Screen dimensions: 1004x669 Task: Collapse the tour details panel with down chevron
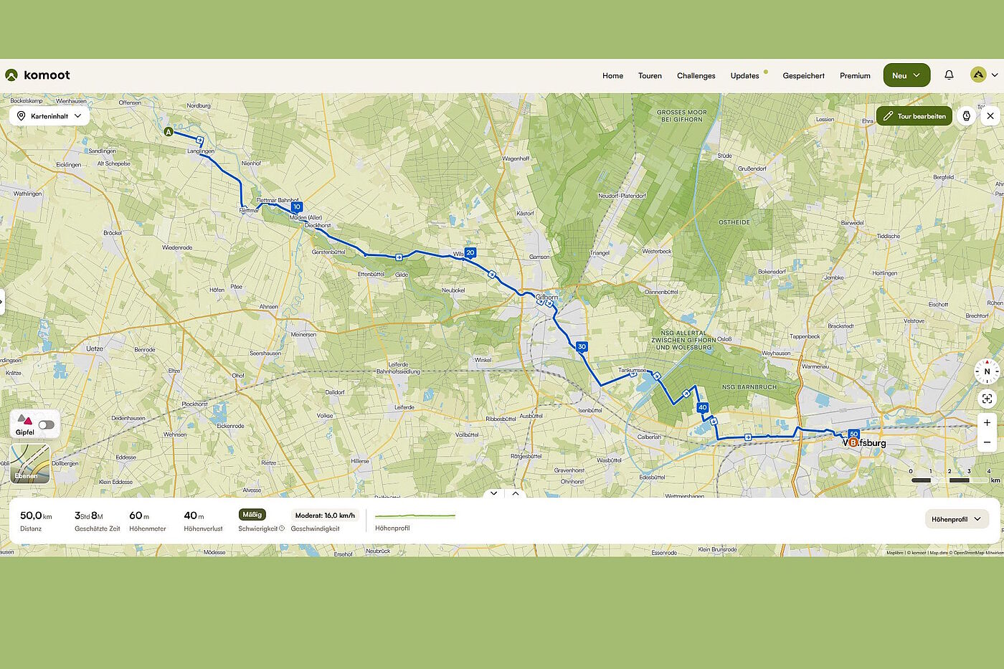click(x=493, y=493)
